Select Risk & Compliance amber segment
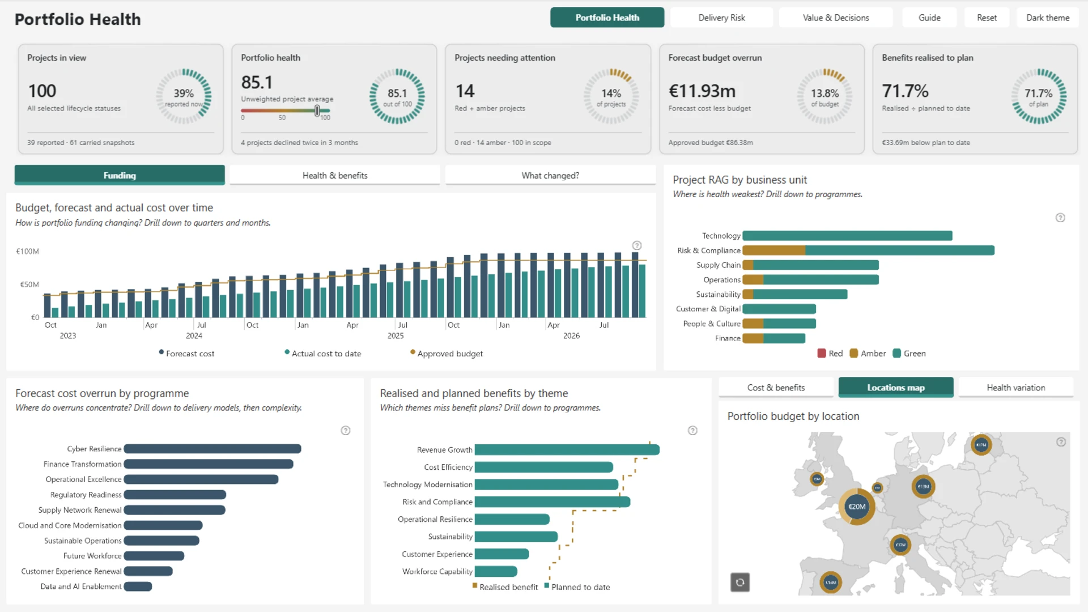Viewport: 1088px width, 612px height. [x=774, y=250]
